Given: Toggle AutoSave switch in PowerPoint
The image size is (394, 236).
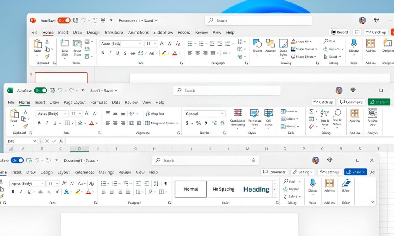Looking at the screenshot, I should 64,20.
